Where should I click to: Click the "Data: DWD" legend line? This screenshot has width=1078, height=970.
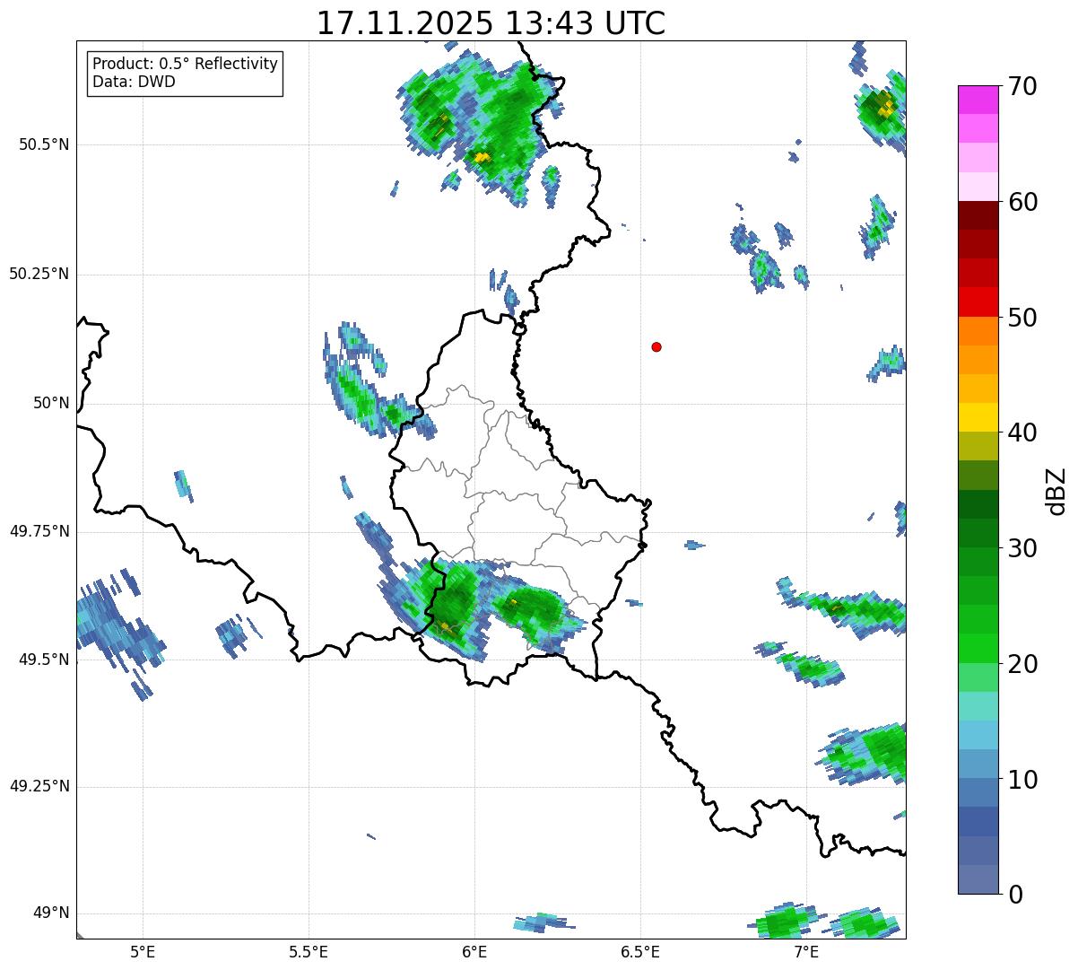(134, 82)
